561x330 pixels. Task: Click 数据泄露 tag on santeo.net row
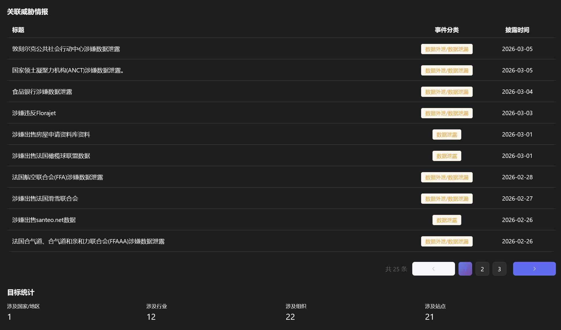click(x=446, y=220)
